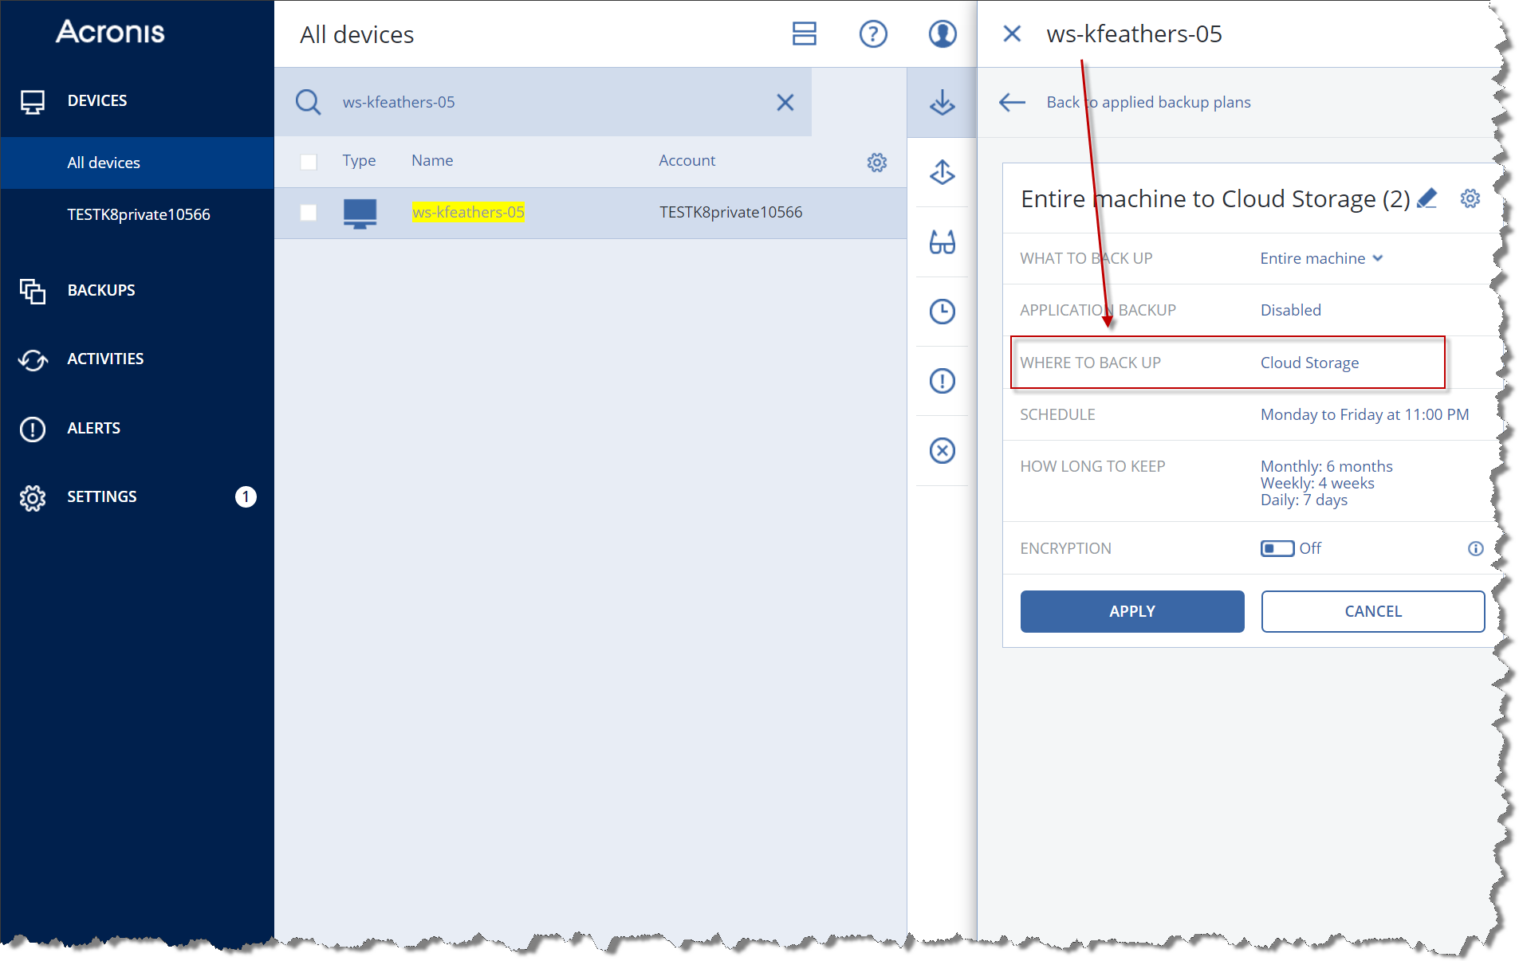Screen dimensions: 1519x961
Task: Click the CANCEL button
Action: point(1372,611)
